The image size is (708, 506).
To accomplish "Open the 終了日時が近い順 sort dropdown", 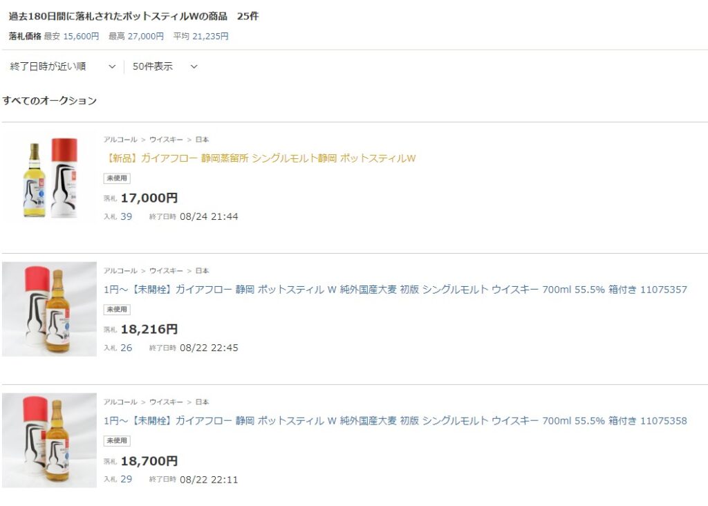I will pyautogui.click(x=62, y=66).
